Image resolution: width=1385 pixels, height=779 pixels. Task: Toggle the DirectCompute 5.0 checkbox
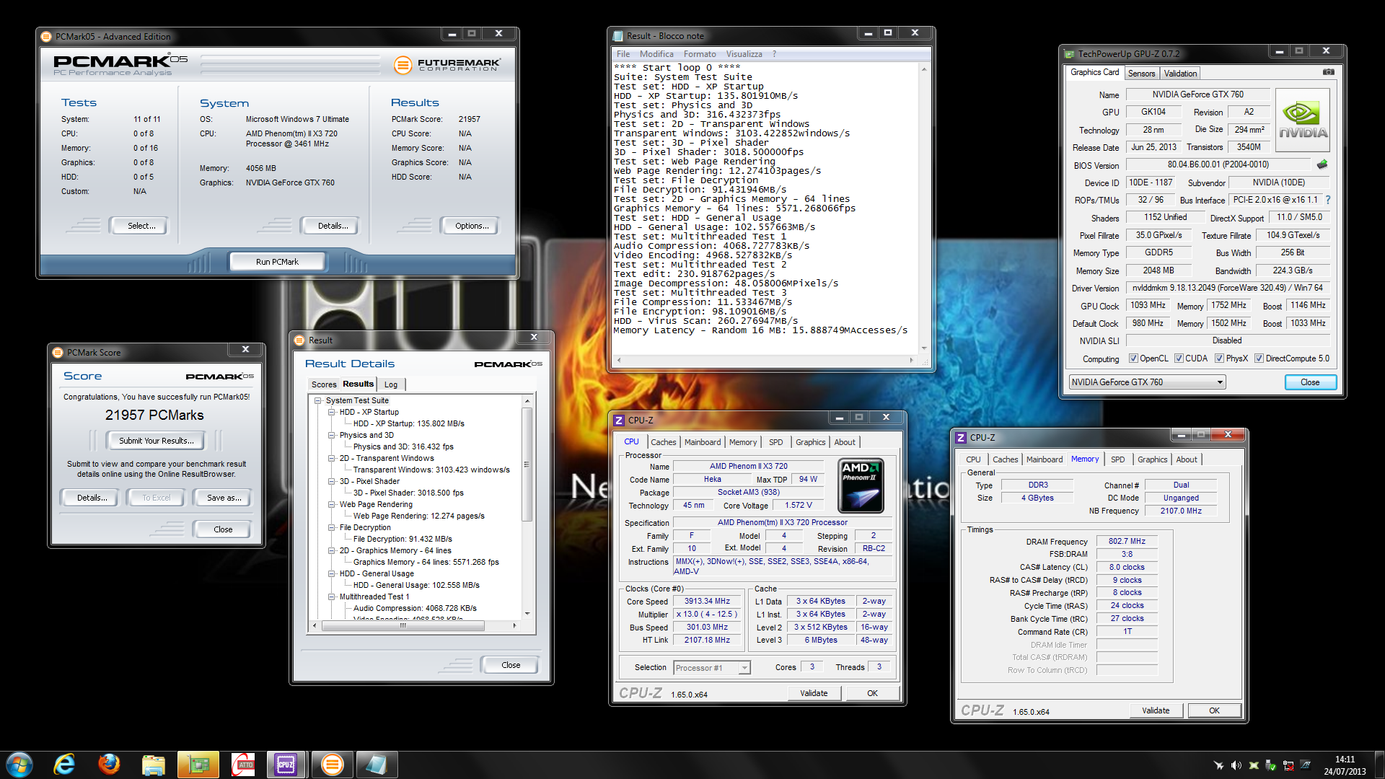(1259, 358)
